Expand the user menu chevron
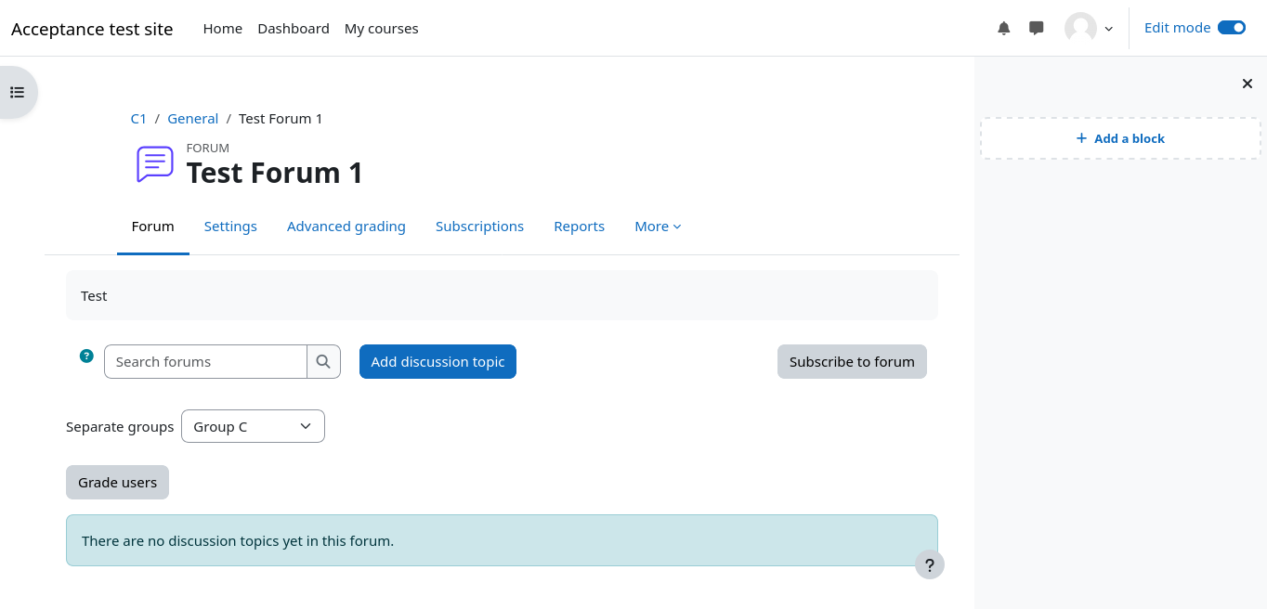This screenshot has width=1267, height=609. [x=1108, y=29]
